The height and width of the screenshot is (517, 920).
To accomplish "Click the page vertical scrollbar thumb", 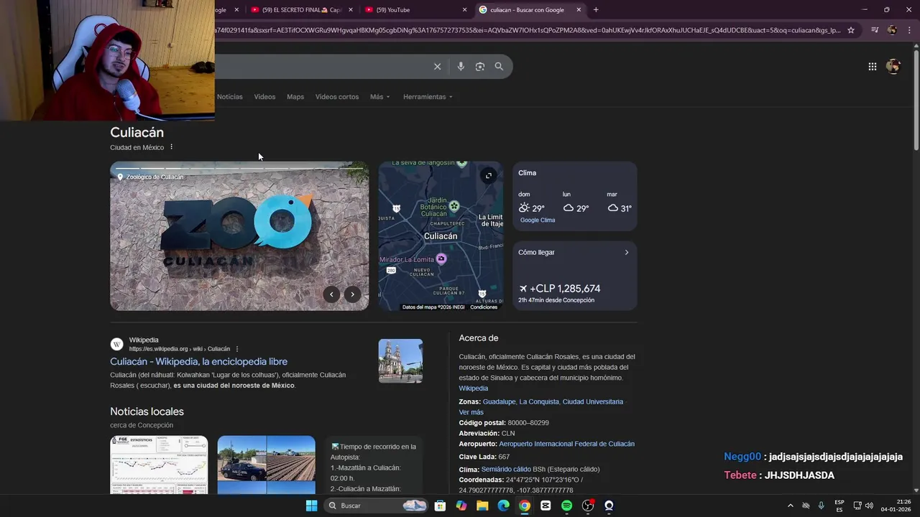I will 916,99.
